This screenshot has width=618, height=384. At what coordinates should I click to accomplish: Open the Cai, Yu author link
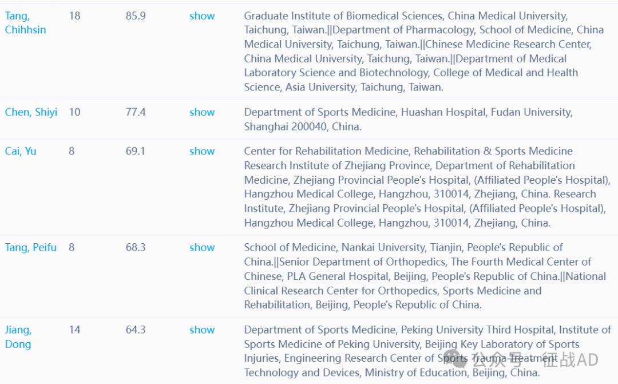pyautogui.click(x=21, y=152)
